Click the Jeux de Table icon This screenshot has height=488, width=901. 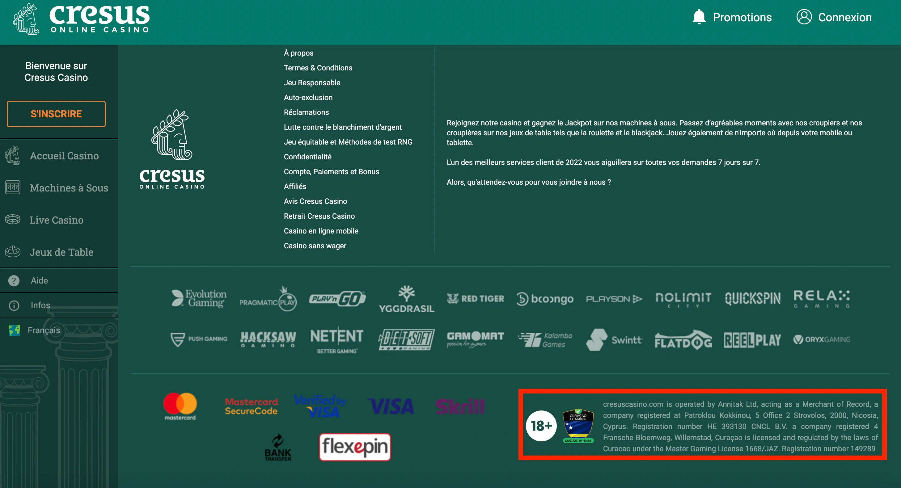coord(13,251)
